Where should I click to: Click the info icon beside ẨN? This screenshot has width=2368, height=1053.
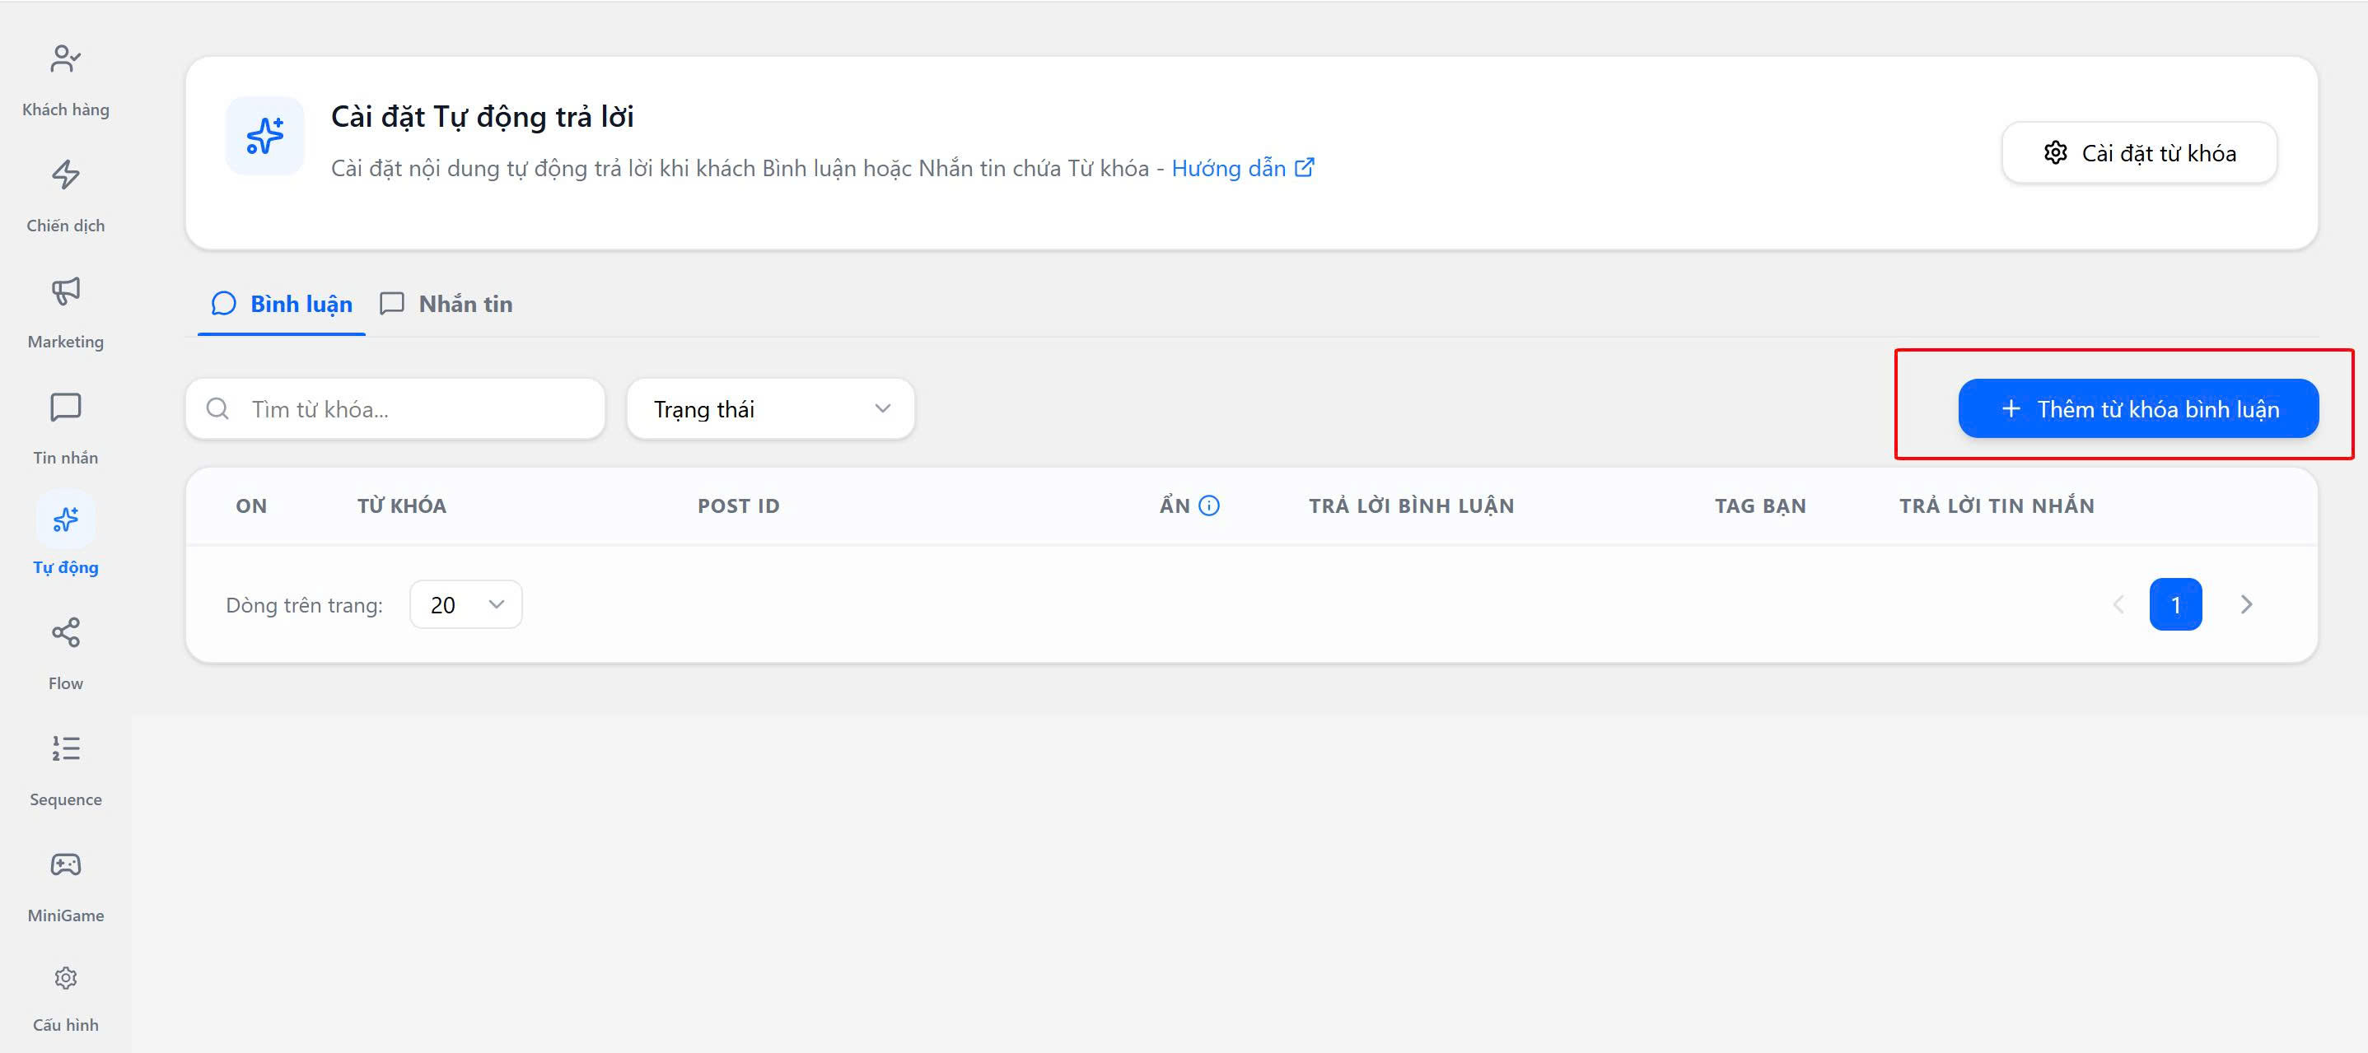[x=1209, y=506]
